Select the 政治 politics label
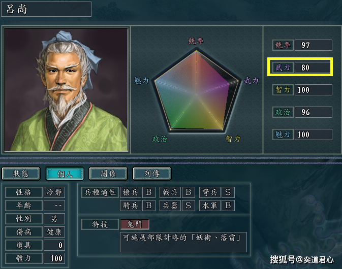The width and height of the screenshot is (342, 269). 283,112
